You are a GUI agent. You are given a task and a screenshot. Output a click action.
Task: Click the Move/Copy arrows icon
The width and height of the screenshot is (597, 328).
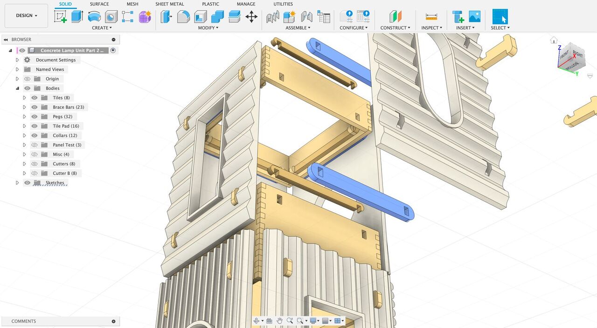tap(251, 17)
